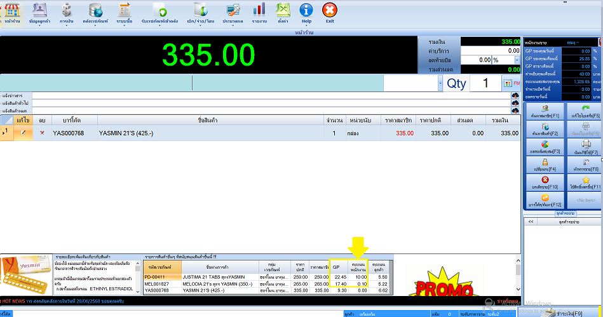Click the Yasmin product thumbnail image
The height and width of the screenshot is (317, 603).
(x=26, y=274)
